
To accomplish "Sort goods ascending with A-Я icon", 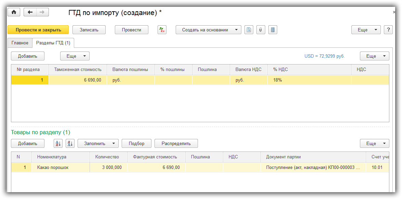I will [x=58, y=144].
